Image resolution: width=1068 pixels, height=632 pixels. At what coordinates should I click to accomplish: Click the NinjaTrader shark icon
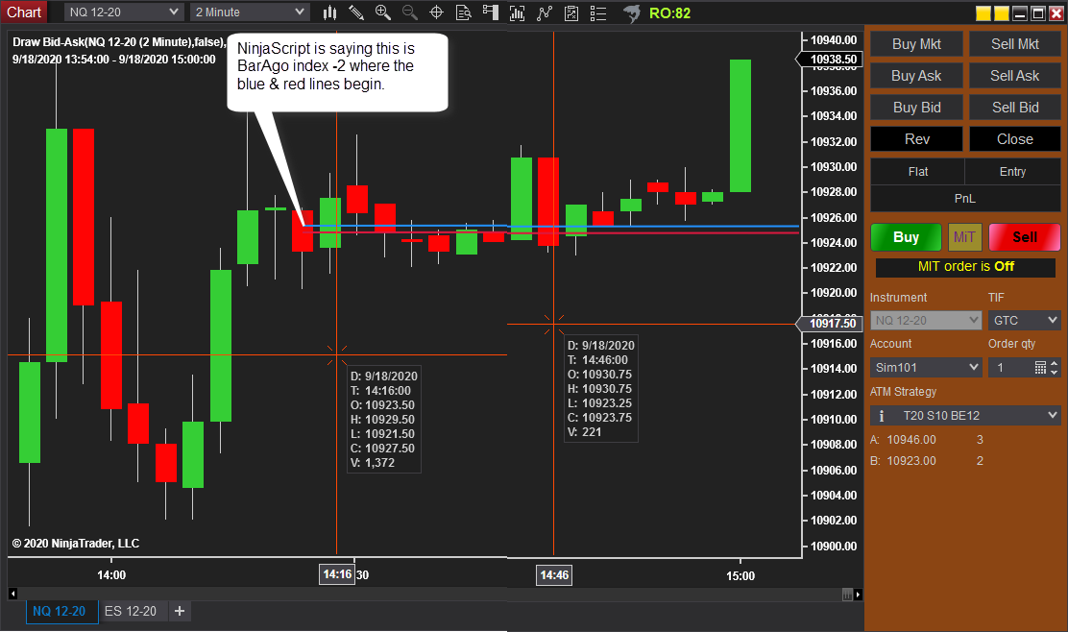631,12
